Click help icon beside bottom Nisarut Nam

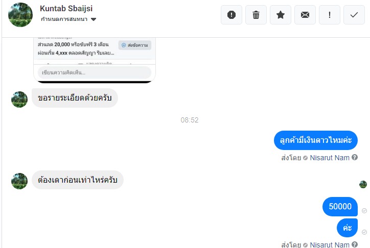pyautogui.click(x=355, y=244)
